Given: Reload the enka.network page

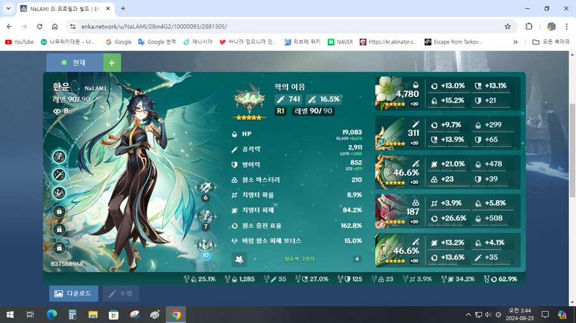Looking at the screenshot, I should pyautogui.click(x=40, y=26).
